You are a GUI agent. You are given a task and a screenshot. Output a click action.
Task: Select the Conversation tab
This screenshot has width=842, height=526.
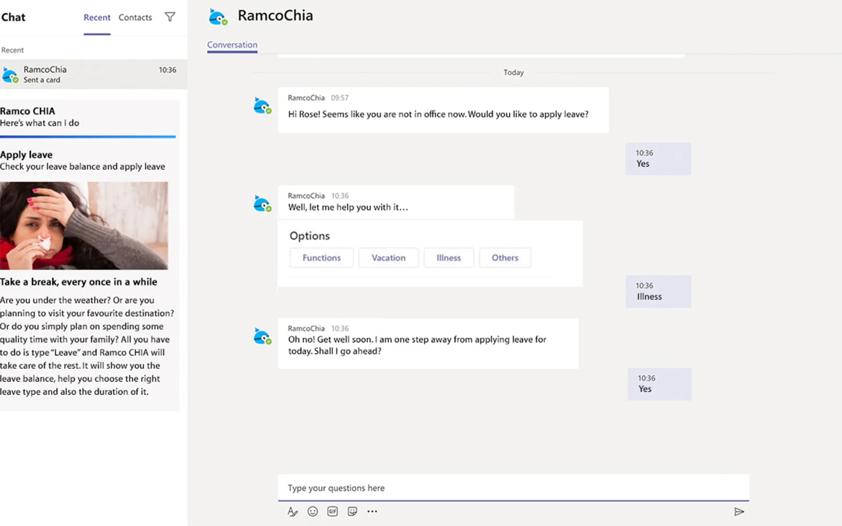tap(232, 45)
